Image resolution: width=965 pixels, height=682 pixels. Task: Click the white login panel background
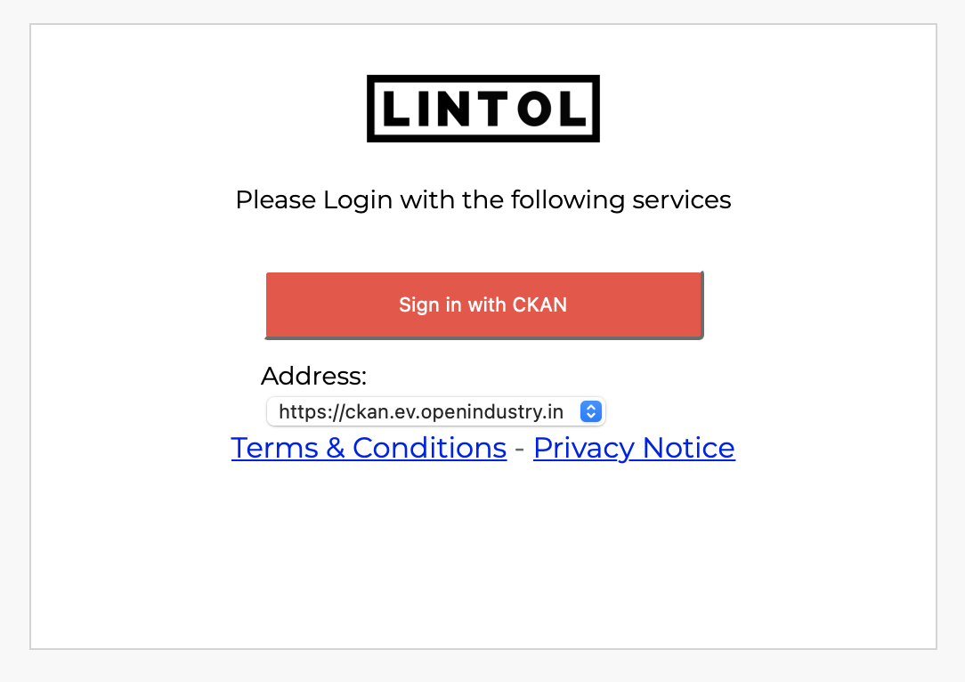click(x=482, y=561)
